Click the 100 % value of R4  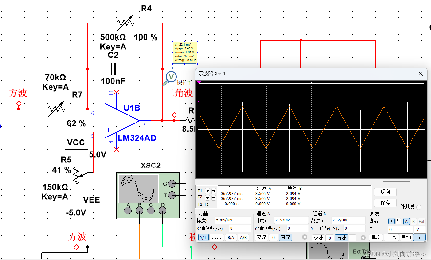[x=145, y=37]
